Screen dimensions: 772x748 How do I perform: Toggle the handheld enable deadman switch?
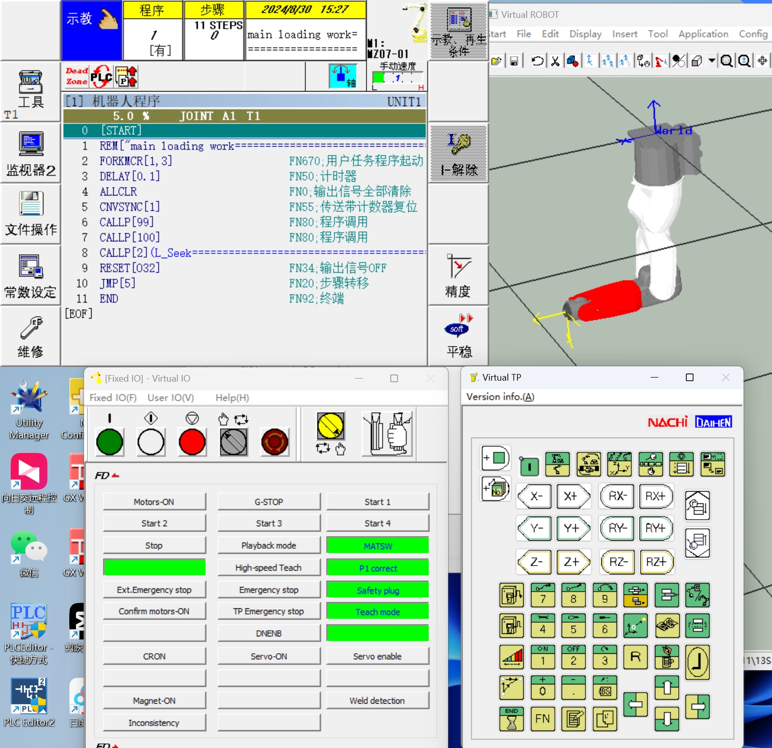(x=387, y=434)
